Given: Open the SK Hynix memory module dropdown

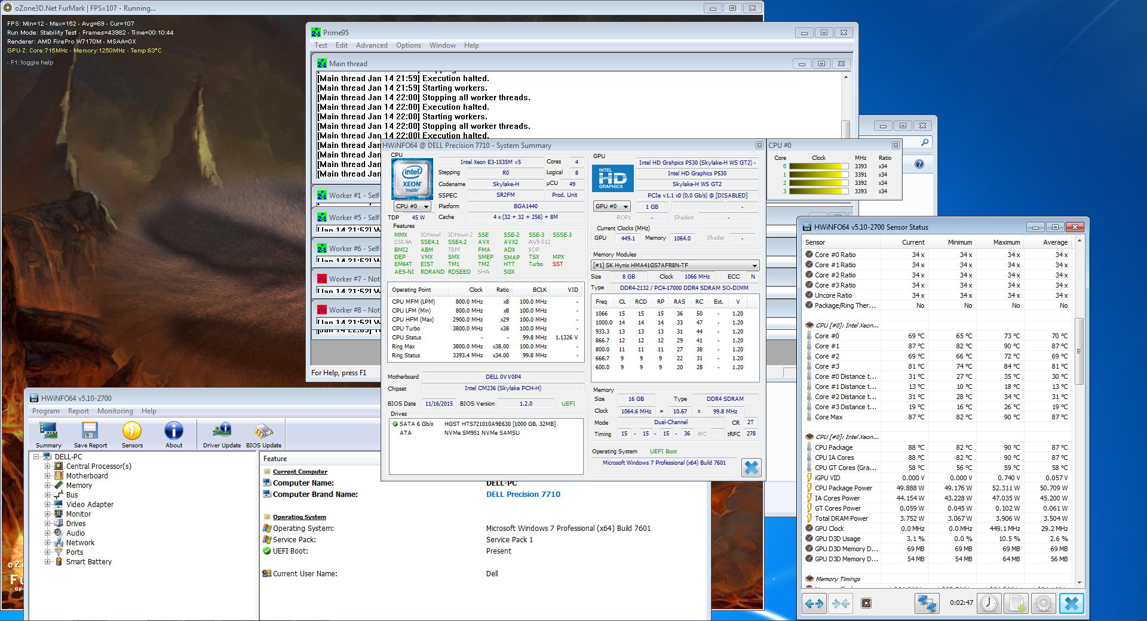Looking at the screenshot, I should pos(675,265).
